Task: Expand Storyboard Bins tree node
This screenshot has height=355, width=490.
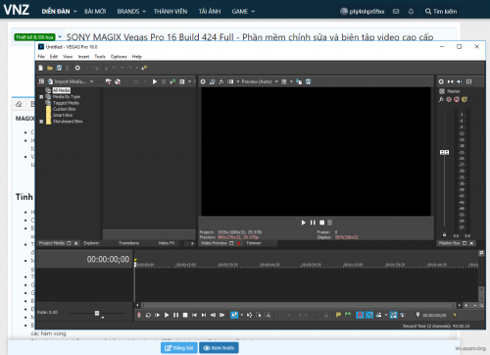Action: 41,122
